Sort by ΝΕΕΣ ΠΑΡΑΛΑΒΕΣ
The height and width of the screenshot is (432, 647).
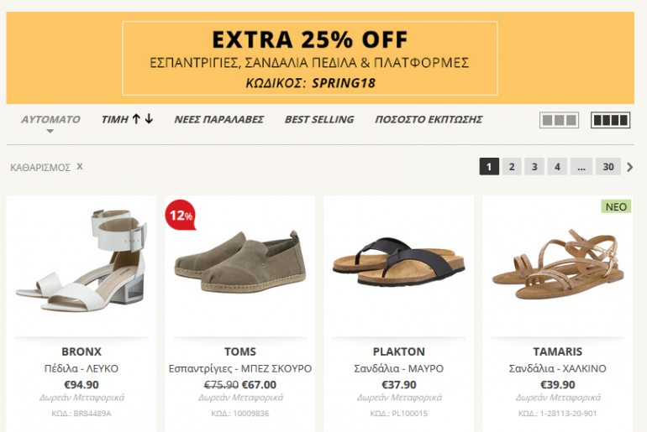(x=218, y=119)
